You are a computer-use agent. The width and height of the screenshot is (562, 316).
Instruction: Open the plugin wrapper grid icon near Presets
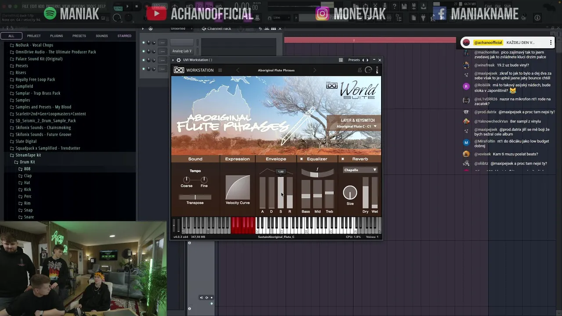(341, 60)
